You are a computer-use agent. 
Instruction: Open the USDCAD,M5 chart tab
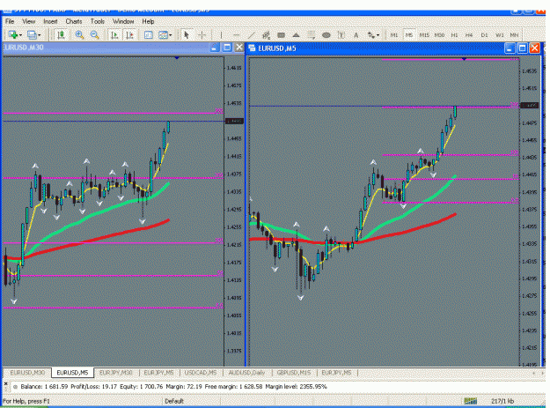201,373
